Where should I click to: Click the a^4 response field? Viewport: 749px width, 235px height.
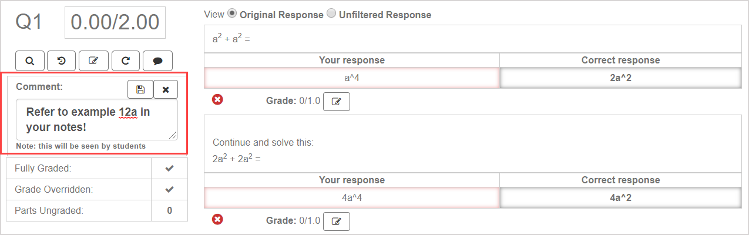(x=352, y=78)
